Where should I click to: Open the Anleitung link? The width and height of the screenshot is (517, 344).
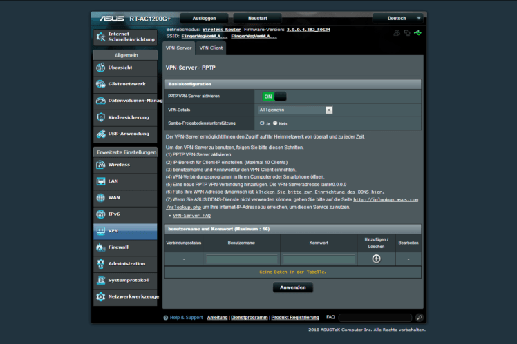[217, 318]
